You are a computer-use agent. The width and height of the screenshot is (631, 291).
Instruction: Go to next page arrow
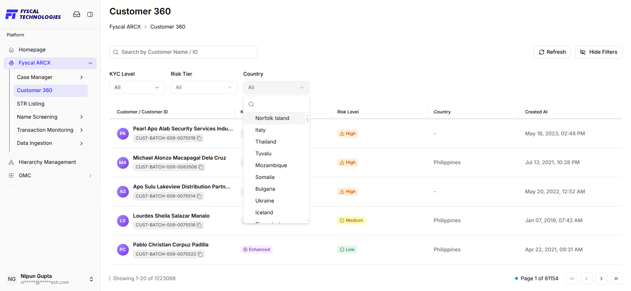click(x=601, y=279)
